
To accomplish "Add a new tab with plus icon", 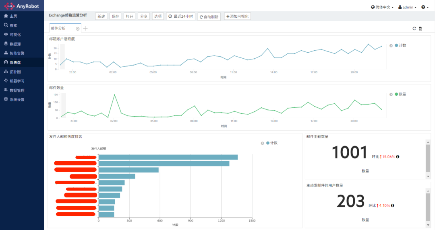I will point(85,28).
